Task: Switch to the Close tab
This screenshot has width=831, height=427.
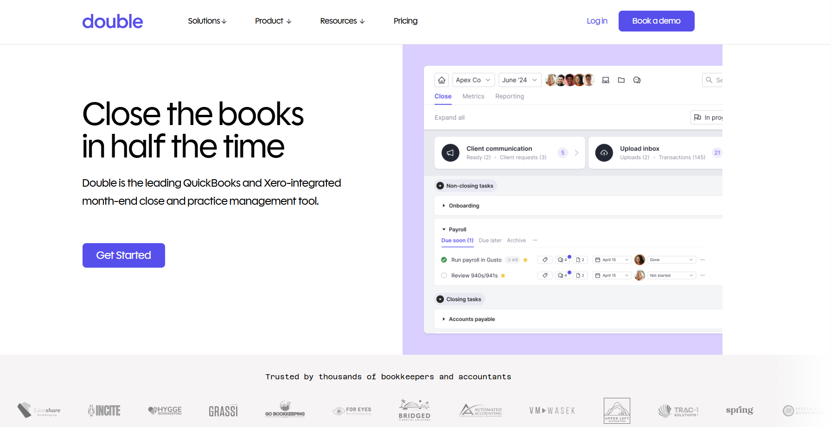Action: pyautogui.click(x=443, y=96)
